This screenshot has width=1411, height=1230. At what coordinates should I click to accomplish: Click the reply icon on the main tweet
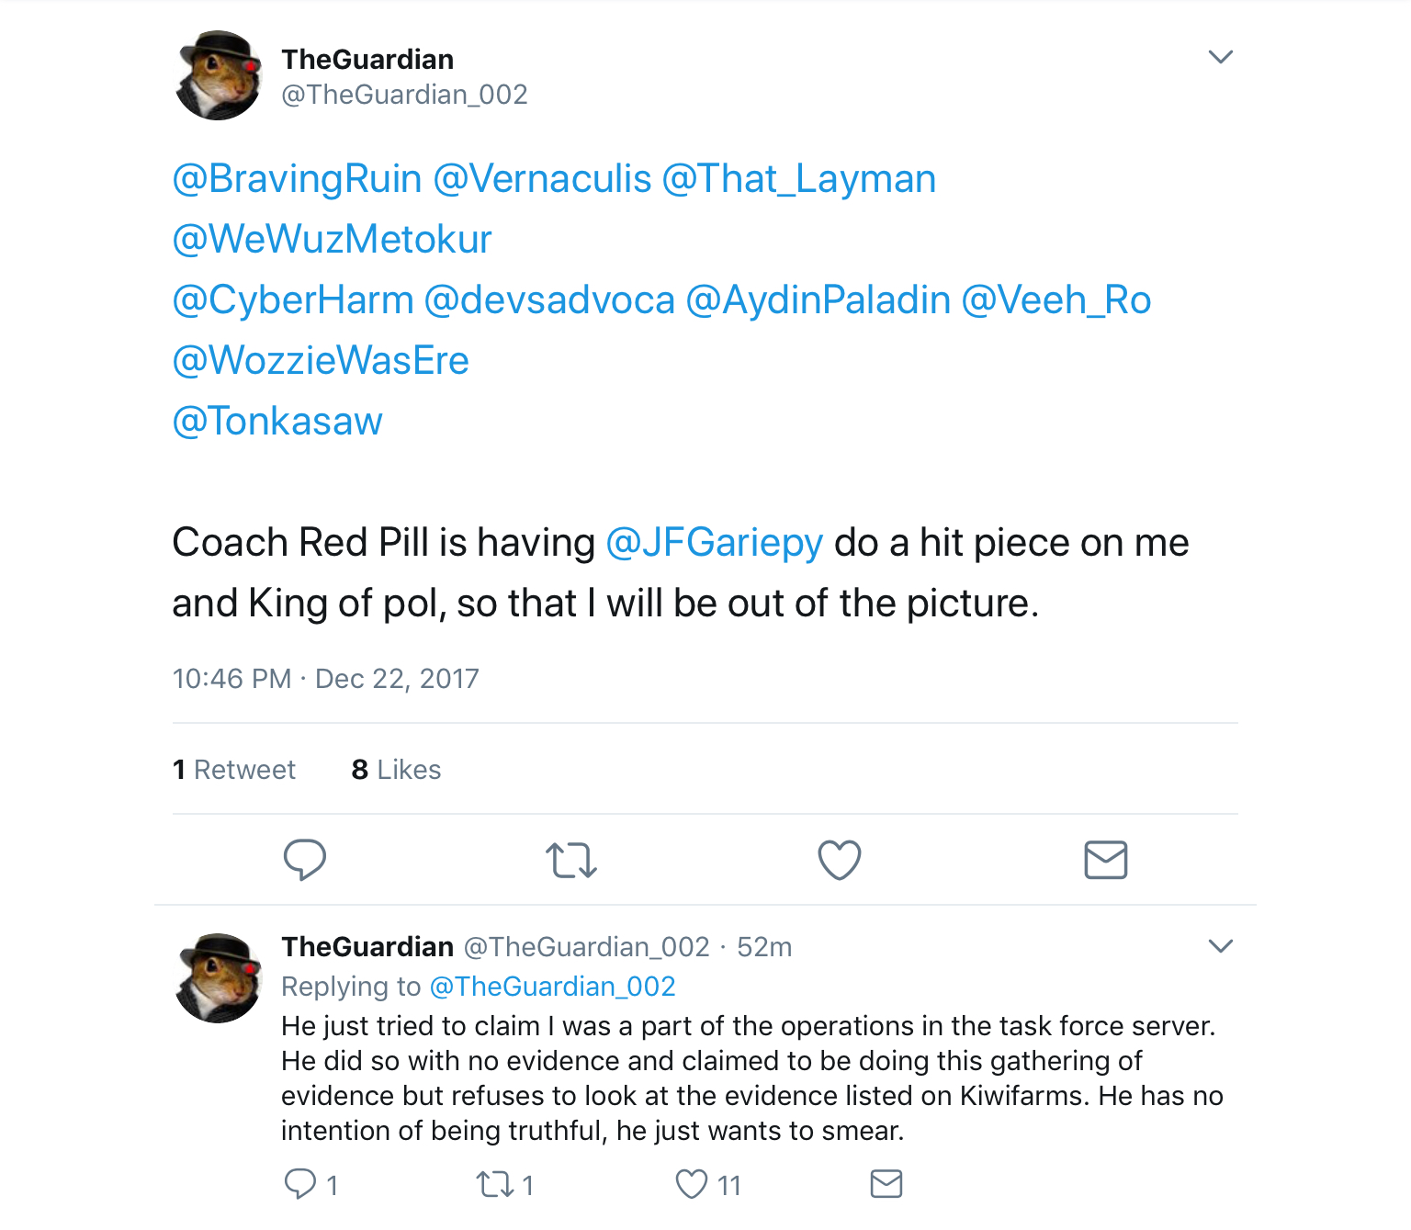(305, 860)
